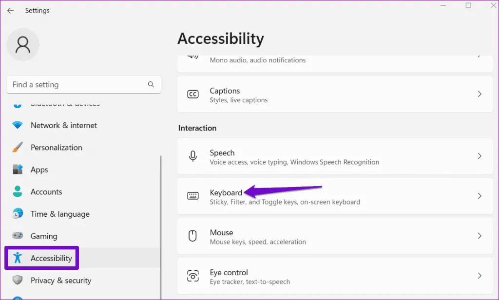This screenshot has width=499, height=300.
Task: Open Mouse settings using right chevron
Action: point(480,236)
